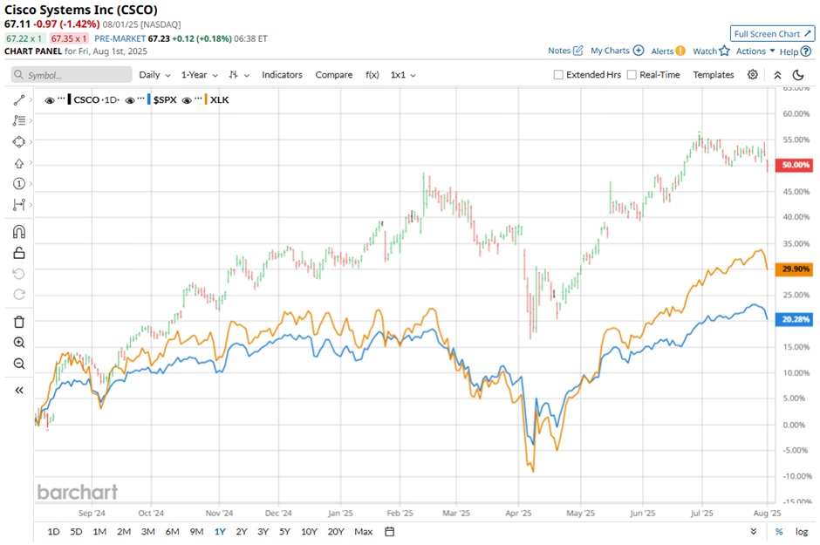Select the 6M time range
Image resolution: width=820 pixels, height=545 pixels.
pyautogui.click(x=172, y=531)
